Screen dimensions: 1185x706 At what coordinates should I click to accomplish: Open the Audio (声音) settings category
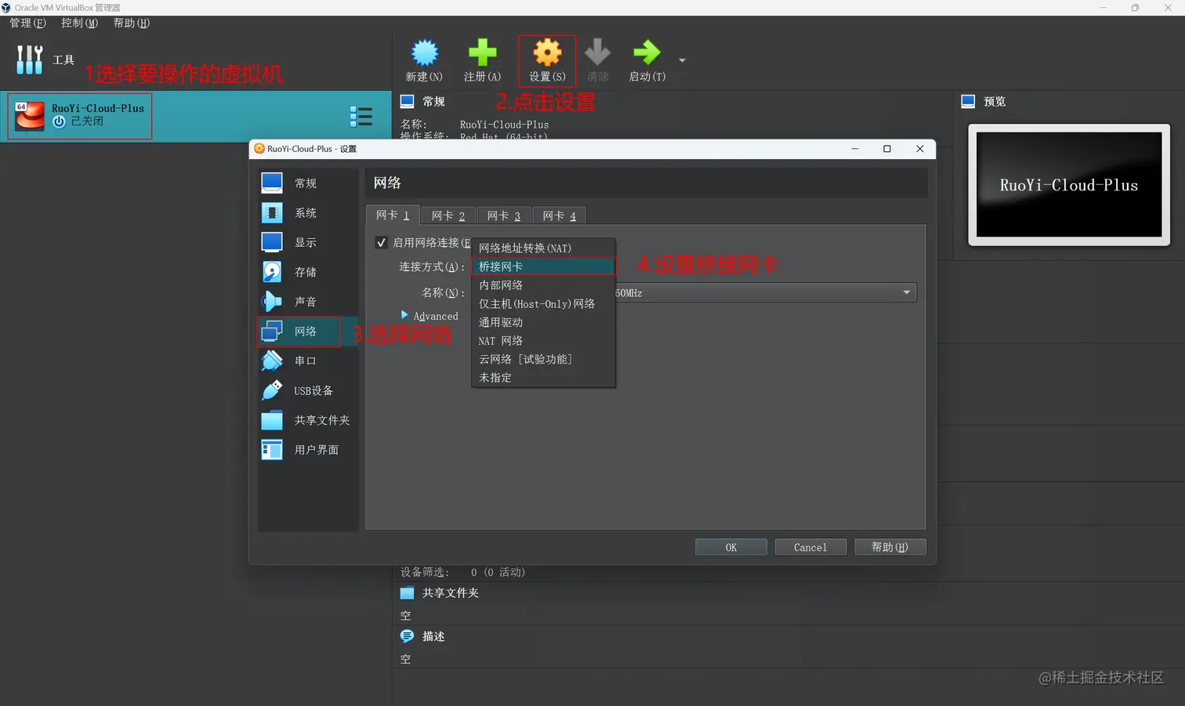pos(307,302)
